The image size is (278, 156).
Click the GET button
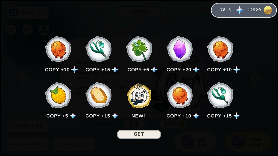[139, 134]
